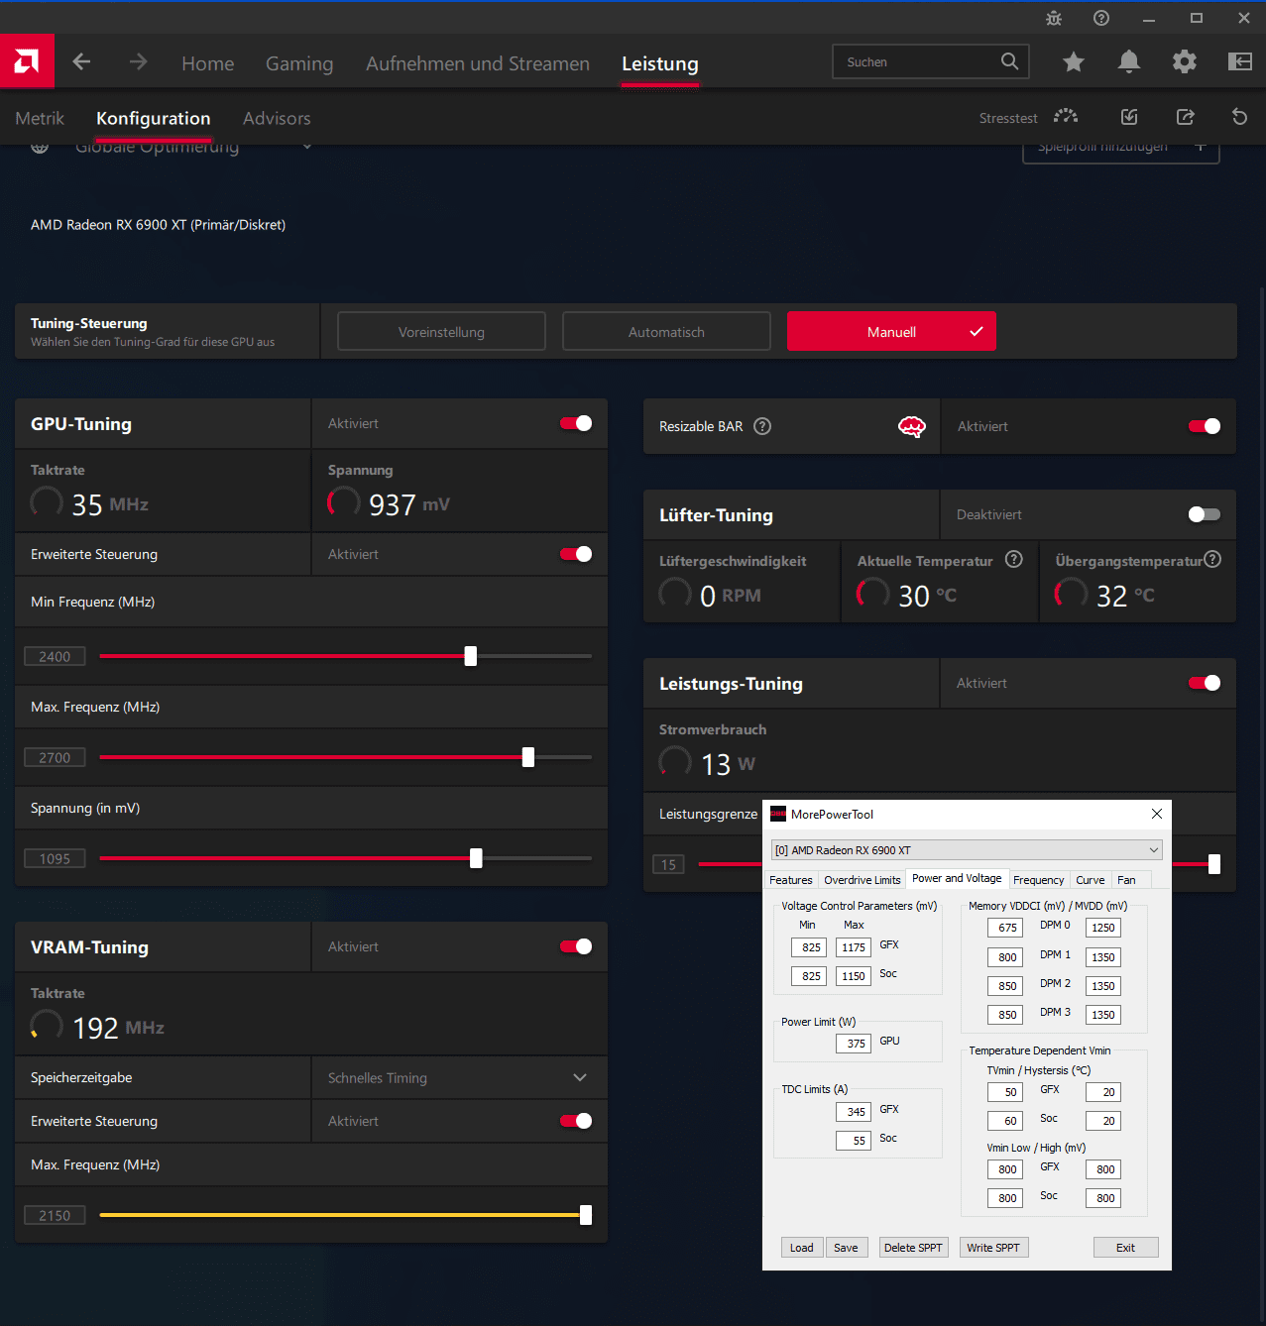Image resolution: width=1266 pixels, height=1326 pixels.
Task: Toggle Resizable BAR switch
Action: click(x=1205, y=426)
